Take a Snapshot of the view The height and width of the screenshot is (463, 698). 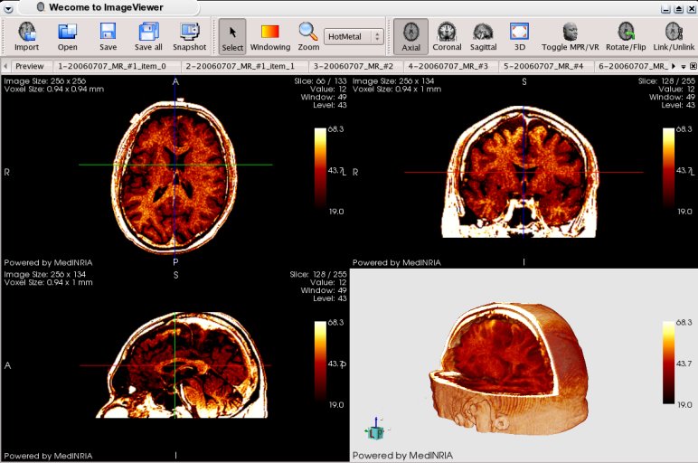(x=190, y=36)
